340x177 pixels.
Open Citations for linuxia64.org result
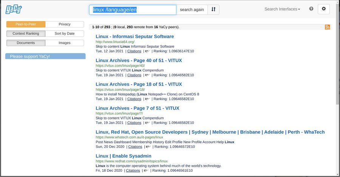click(134, 51)
